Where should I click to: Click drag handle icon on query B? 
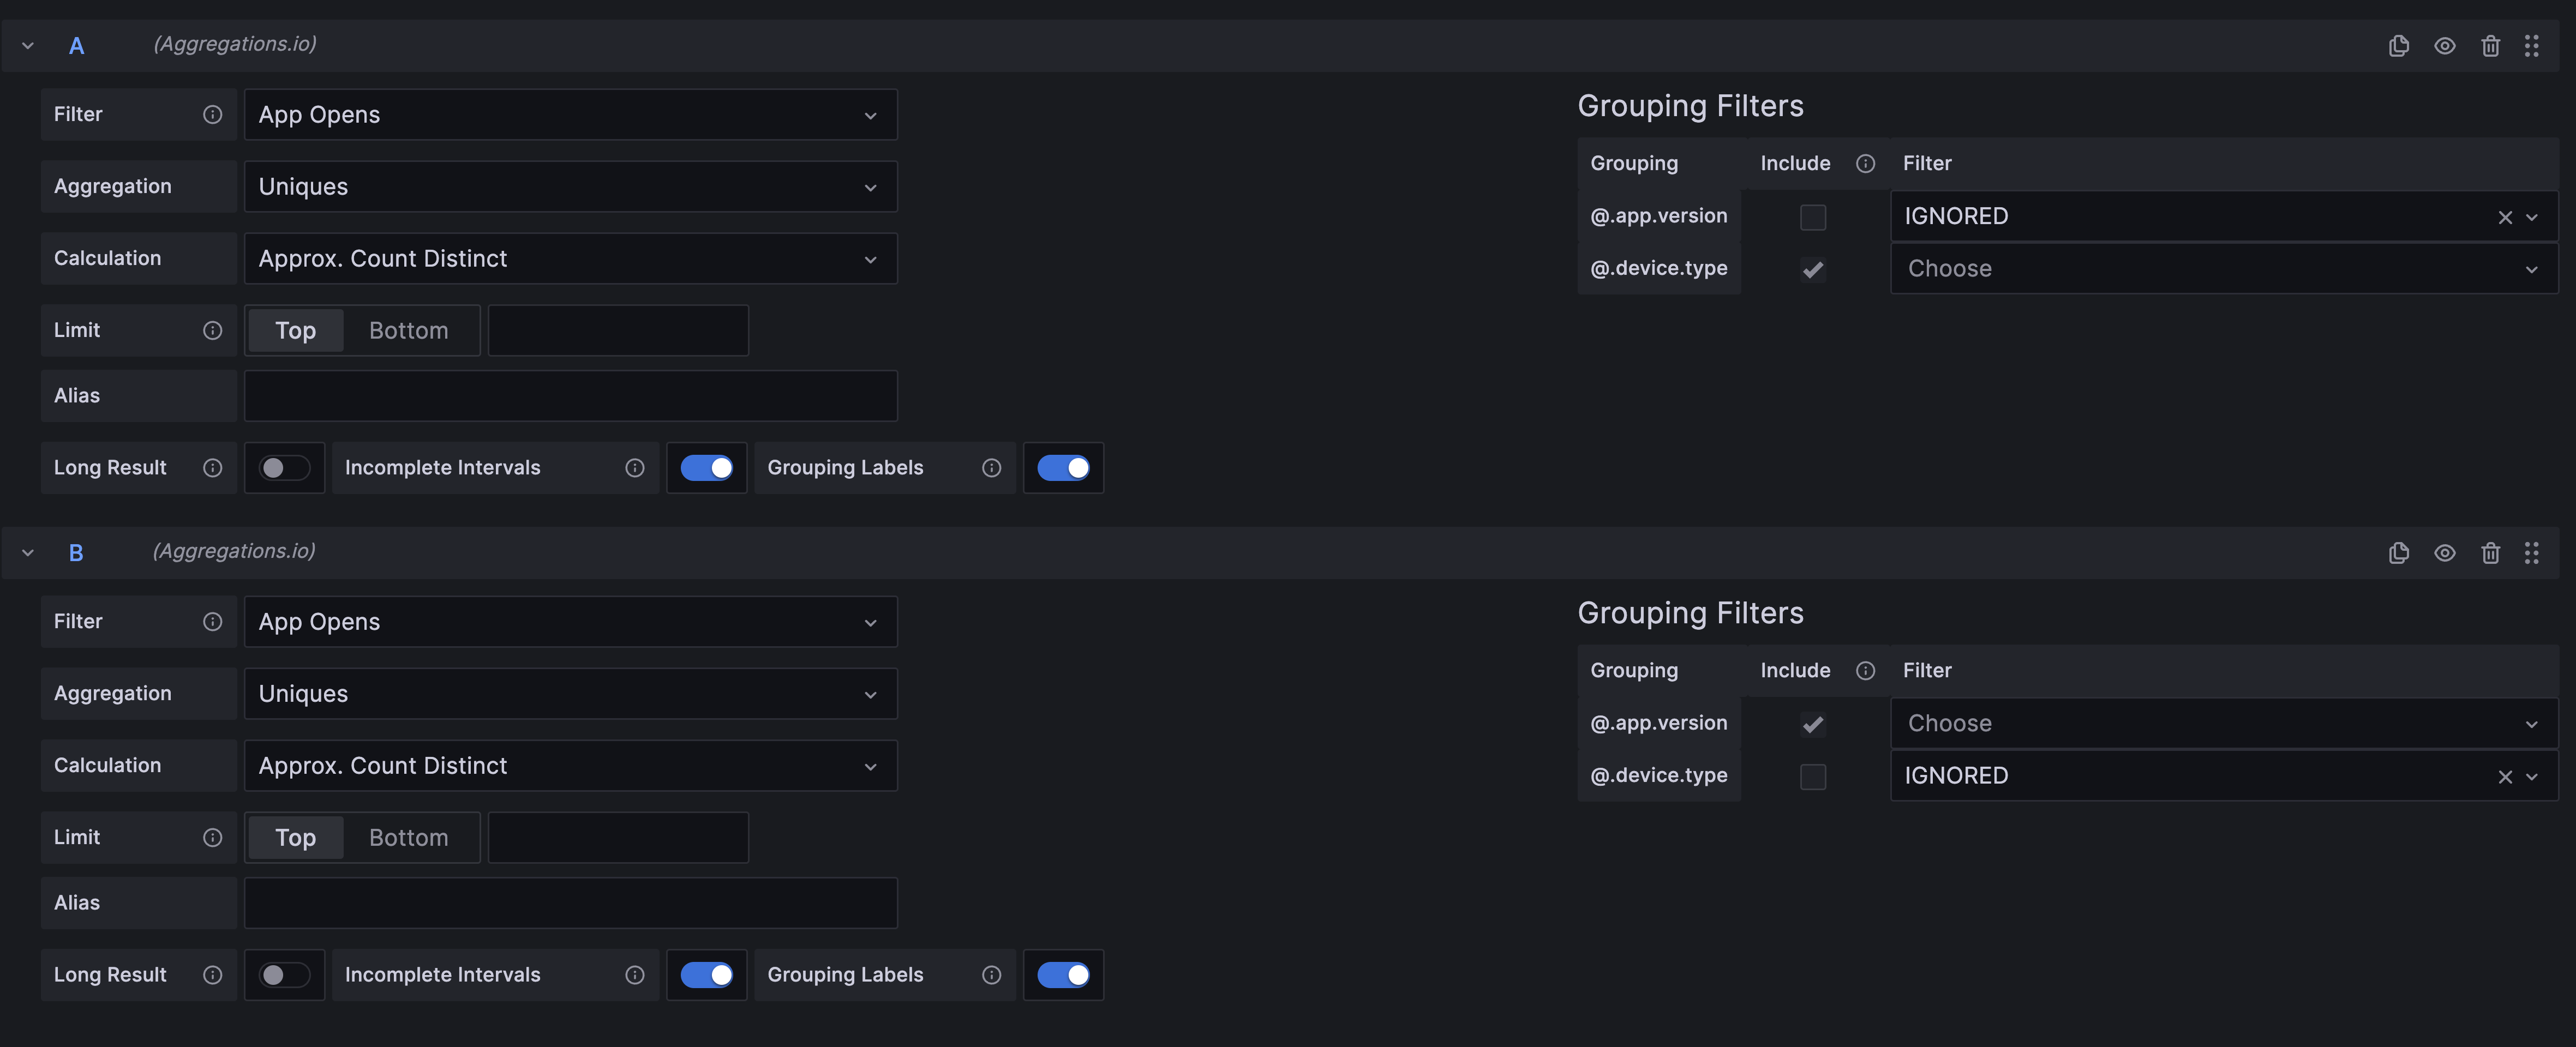coord(2531,553)
